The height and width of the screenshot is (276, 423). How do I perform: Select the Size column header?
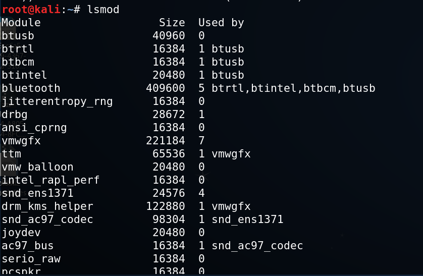[172, 23]
